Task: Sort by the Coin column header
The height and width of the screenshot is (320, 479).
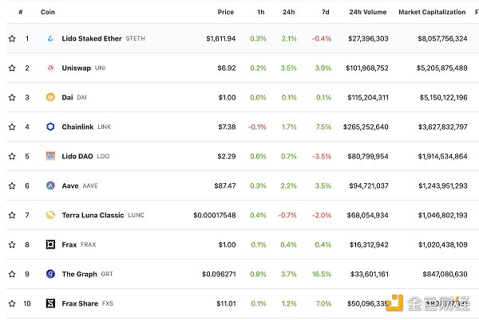Action: click(x=49, y=13)
